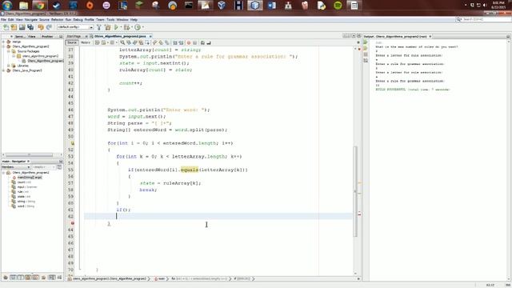The image size is (512, 288).
Task: Open Microsoft Word from the taskbar
Action: click(x=271, y=6)
